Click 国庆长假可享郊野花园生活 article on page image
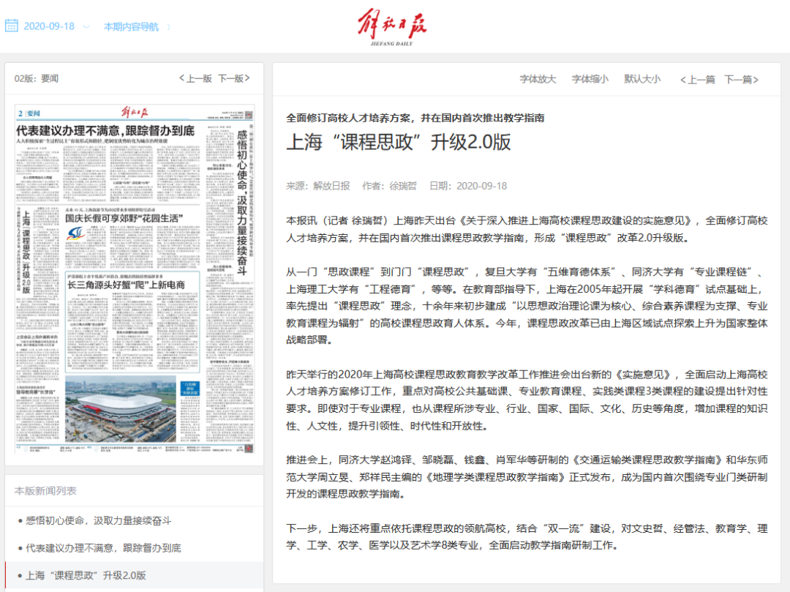 (124, 218)
